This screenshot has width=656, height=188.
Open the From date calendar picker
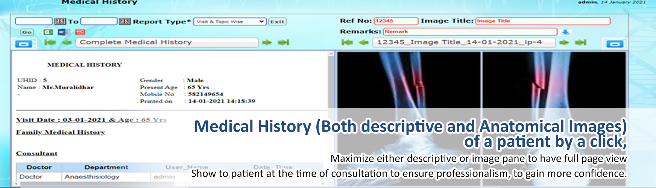click(60, 21)
